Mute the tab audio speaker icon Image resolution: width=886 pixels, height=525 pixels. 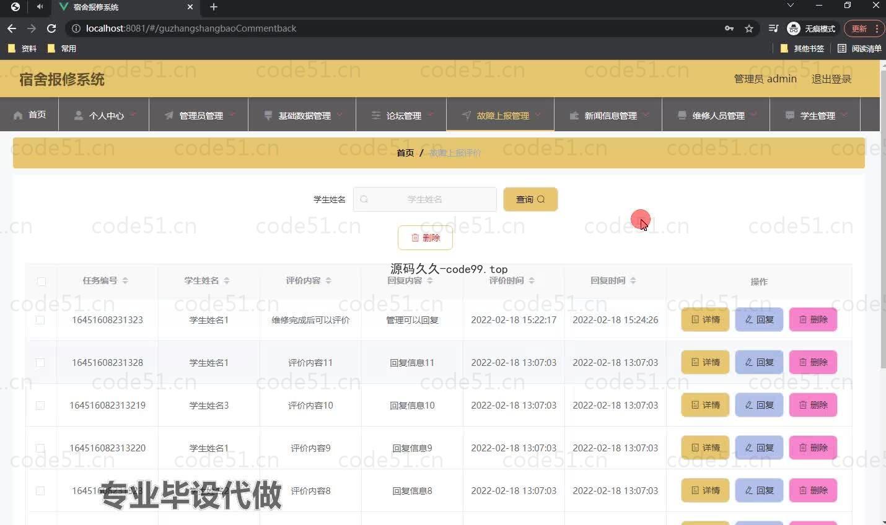click(x=40, y=7)
